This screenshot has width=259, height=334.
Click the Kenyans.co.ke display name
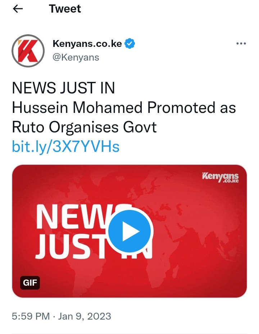[87, 43]
